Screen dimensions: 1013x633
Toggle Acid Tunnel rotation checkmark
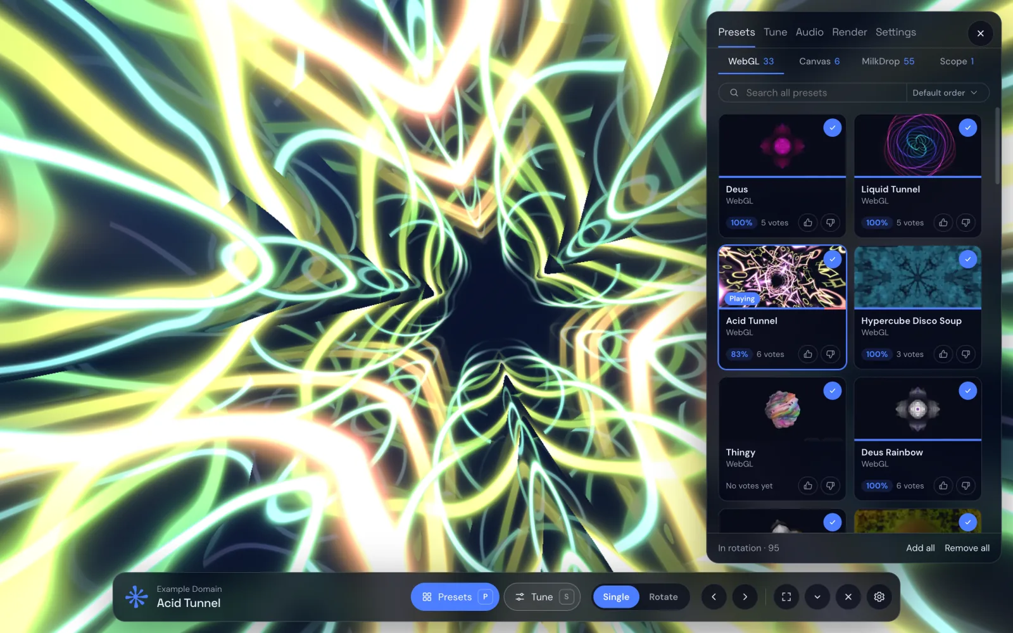833,260
